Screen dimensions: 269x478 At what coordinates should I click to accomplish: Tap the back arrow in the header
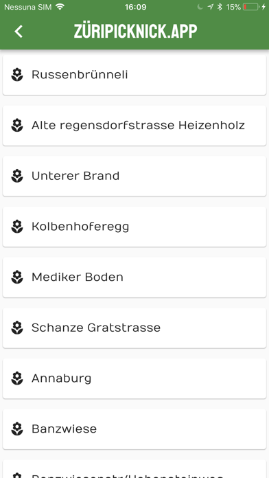pos(19,32)
